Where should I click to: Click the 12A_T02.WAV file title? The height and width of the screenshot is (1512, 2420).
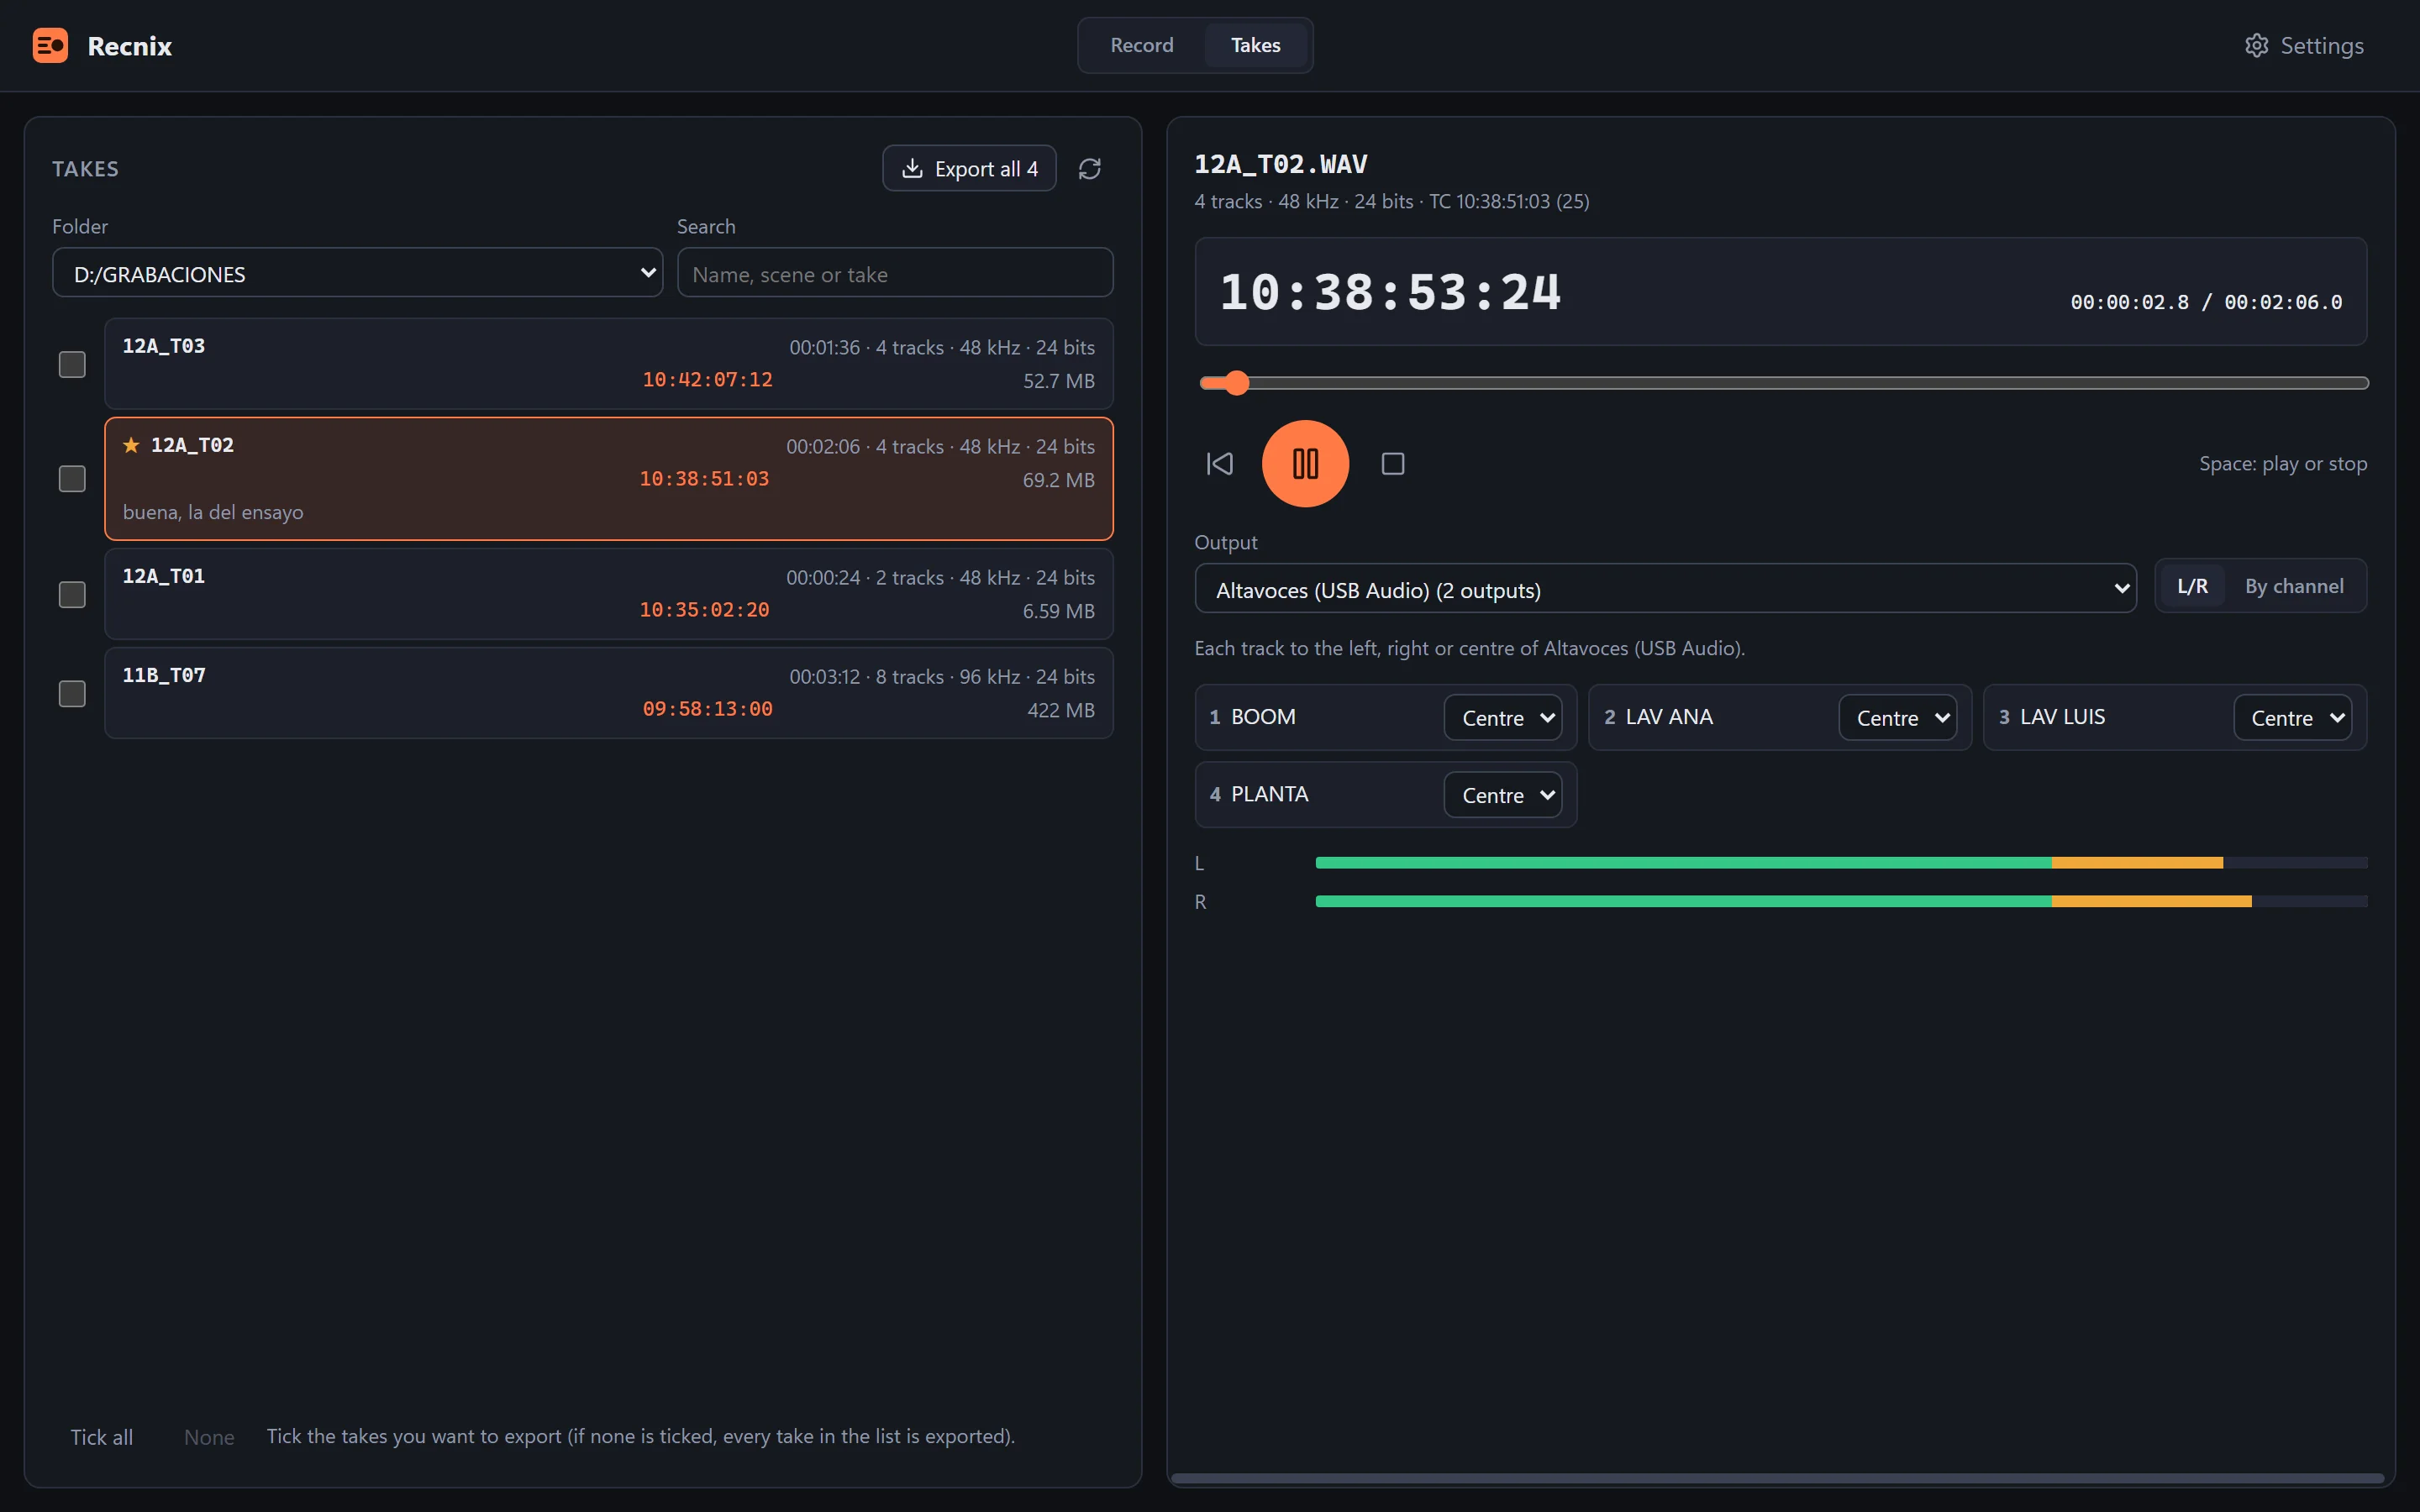1281,164
